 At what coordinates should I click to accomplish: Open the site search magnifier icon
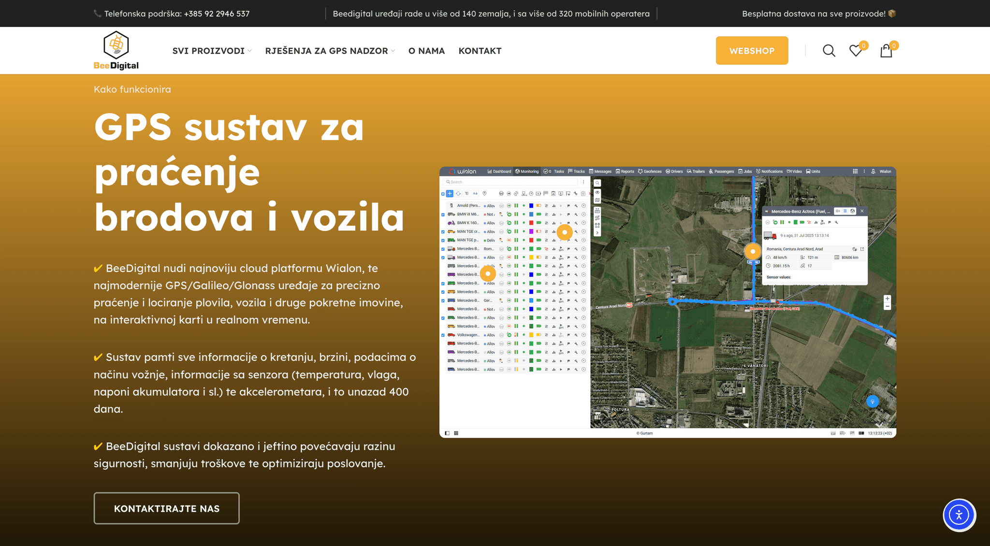click(x=829, y=51)
